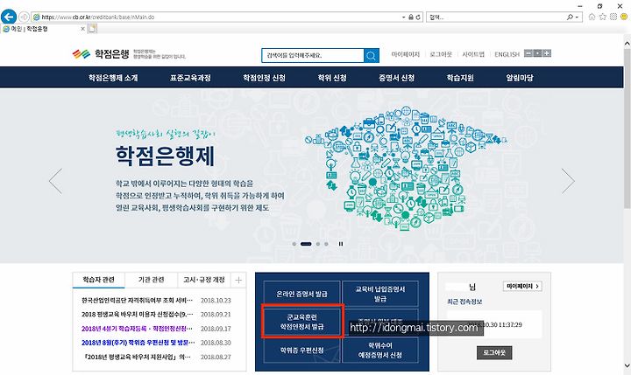
Task: Open 학점인정 신청 menu
Action: pos(264,78)
